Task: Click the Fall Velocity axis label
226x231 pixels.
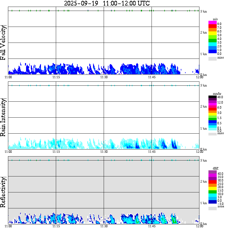Action: pos(3,43)
